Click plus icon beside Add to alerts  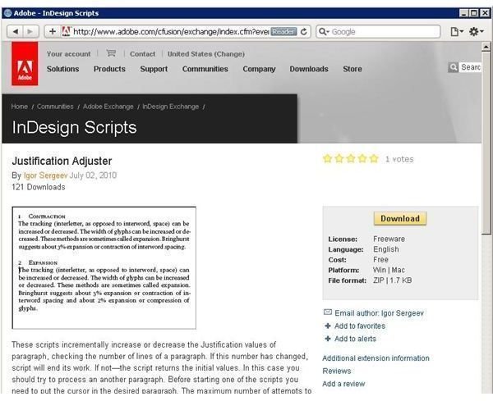coord(328,339)
